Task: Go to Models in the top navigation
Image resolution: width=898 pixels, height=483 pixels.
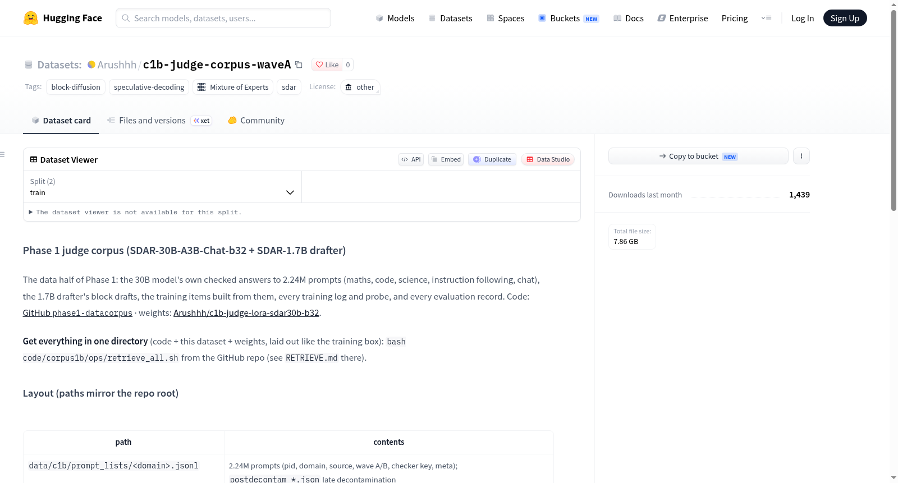Action: [x=395, y=18]
